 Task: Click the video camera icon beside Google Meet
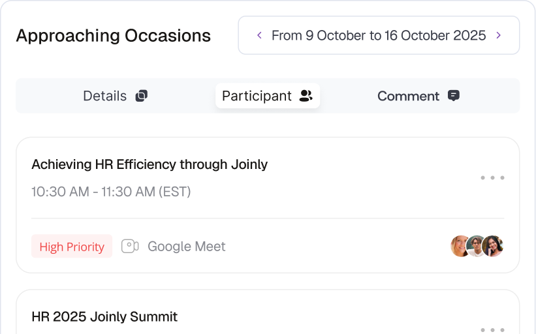[x=130, y=247]
